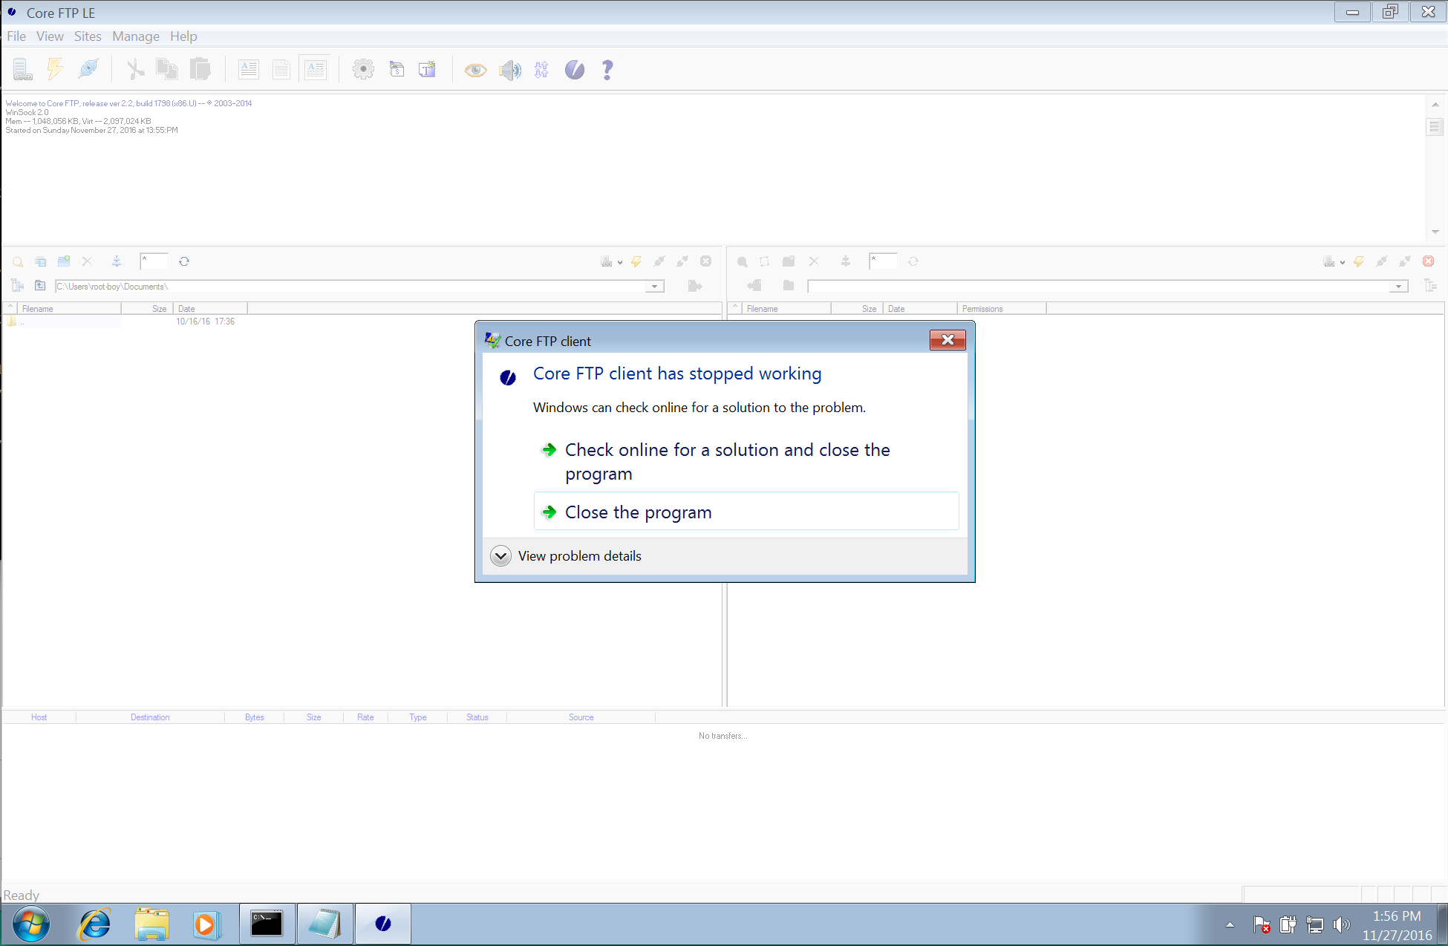The width and height of the screenshot is (1448, 946).
Task: Open command prompt window from taskbar
Action: pyautogui.click(x=267, y=924)
